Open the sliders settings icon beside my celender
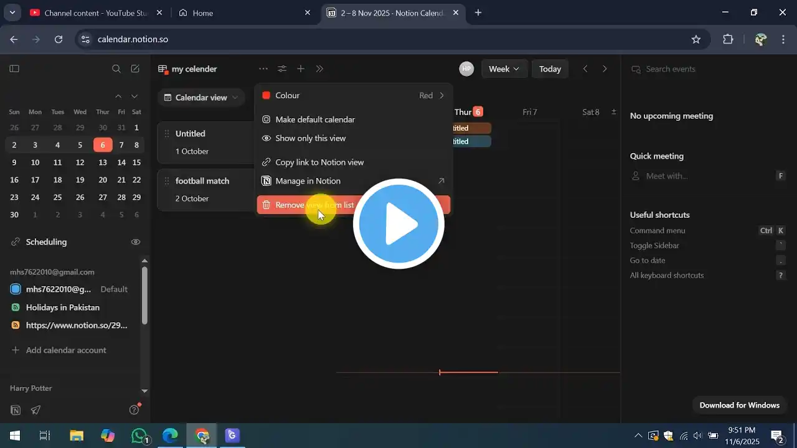This screenshot has height=448, width=797. point(282,69)
